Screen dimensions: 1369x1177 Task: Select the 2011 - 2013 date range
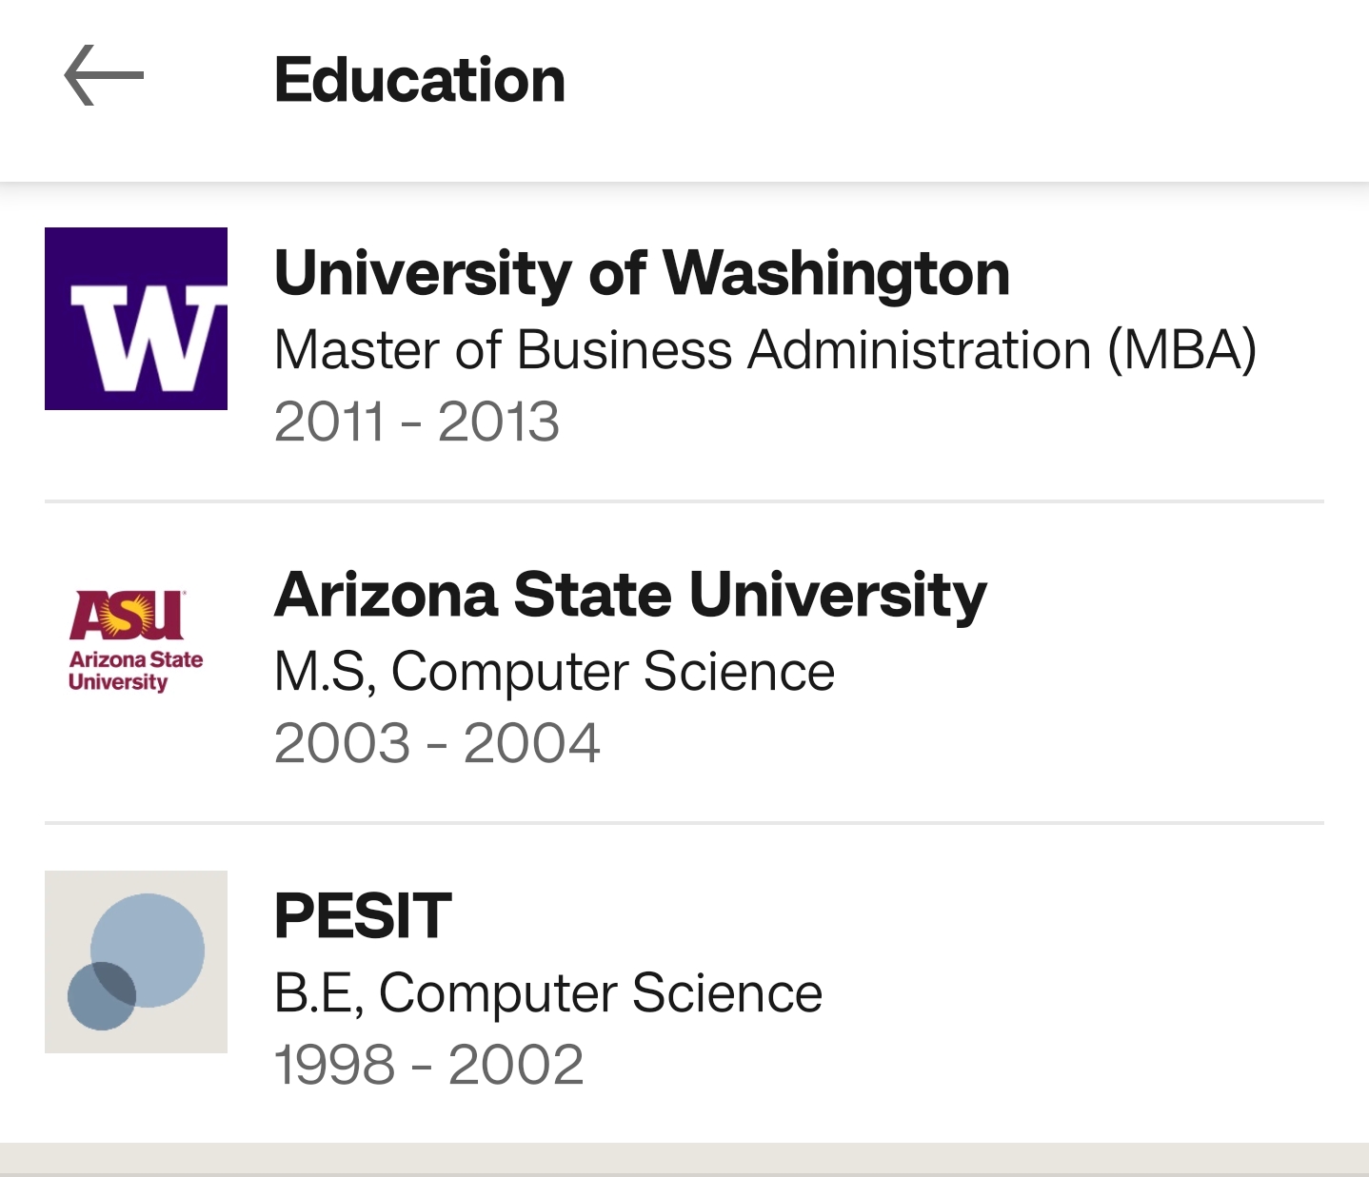(416, 422)
